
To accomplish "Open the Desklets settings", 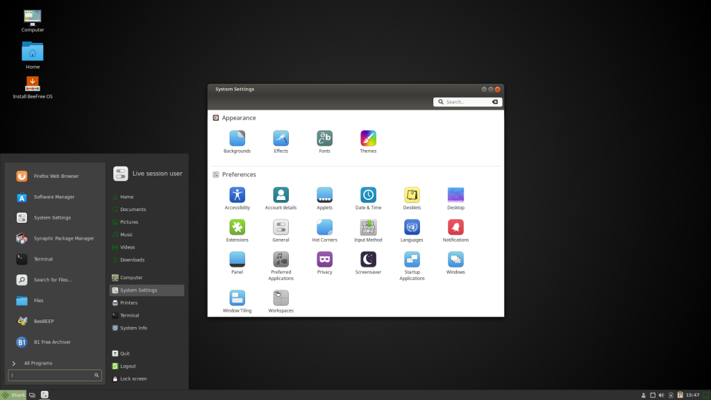I will click(412, 195).
